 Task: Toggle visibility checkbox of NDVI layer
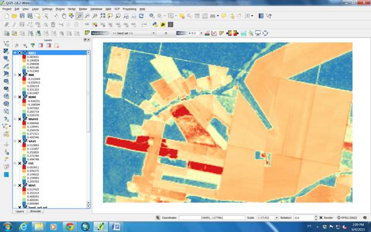point(20,186)
